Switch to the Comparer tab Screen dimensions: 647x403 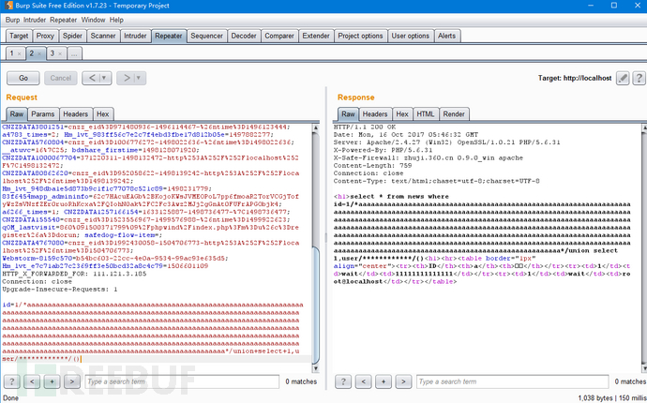(x=279, y=36)
